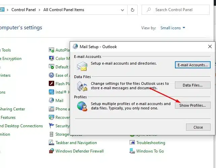
Task: Click the Recovery icon
Action: [x=51, y=117]
